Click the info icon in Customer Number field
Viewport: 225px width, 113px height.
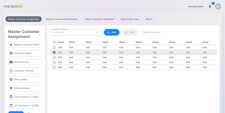pyautogui.click(x=11, y=71)
